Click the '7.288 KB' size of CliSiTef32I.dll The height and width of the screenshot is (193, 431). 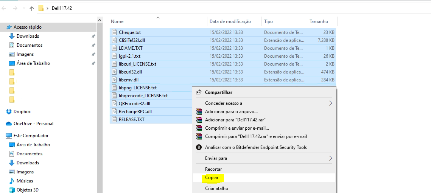coord(326,40)
